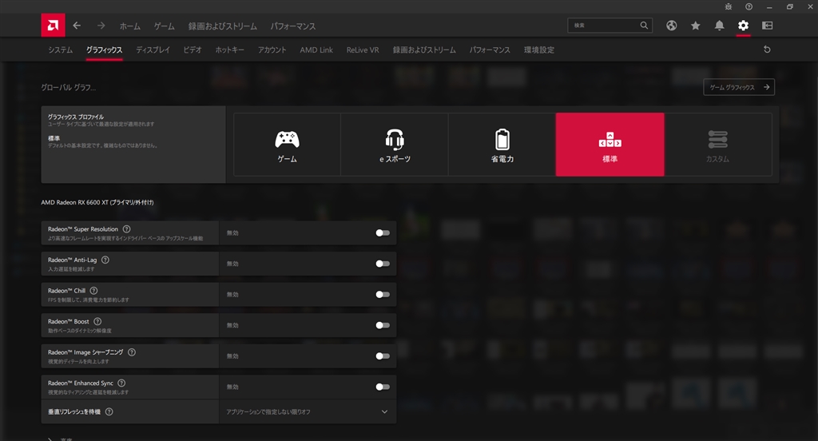Enable Radeon Boost toggle
Viewport: 818px width, 441px height.
point(383,325)
